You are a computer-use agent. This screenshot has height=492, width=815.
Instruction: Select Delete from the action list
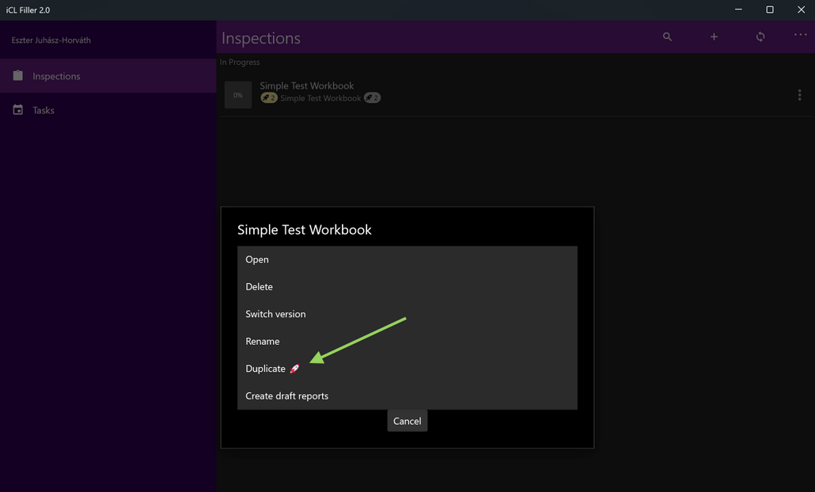click(407, 287)
